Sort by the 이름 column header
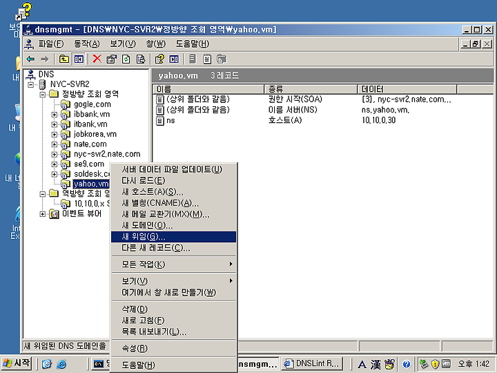497x373 pixels. tap(208, 89)
